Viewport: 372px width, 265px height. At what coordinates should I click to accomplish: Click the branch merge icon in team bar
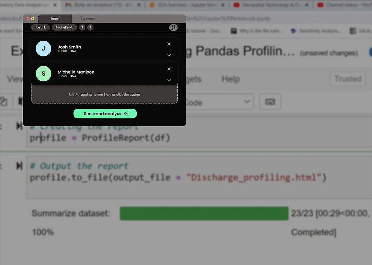coord(173,27)
